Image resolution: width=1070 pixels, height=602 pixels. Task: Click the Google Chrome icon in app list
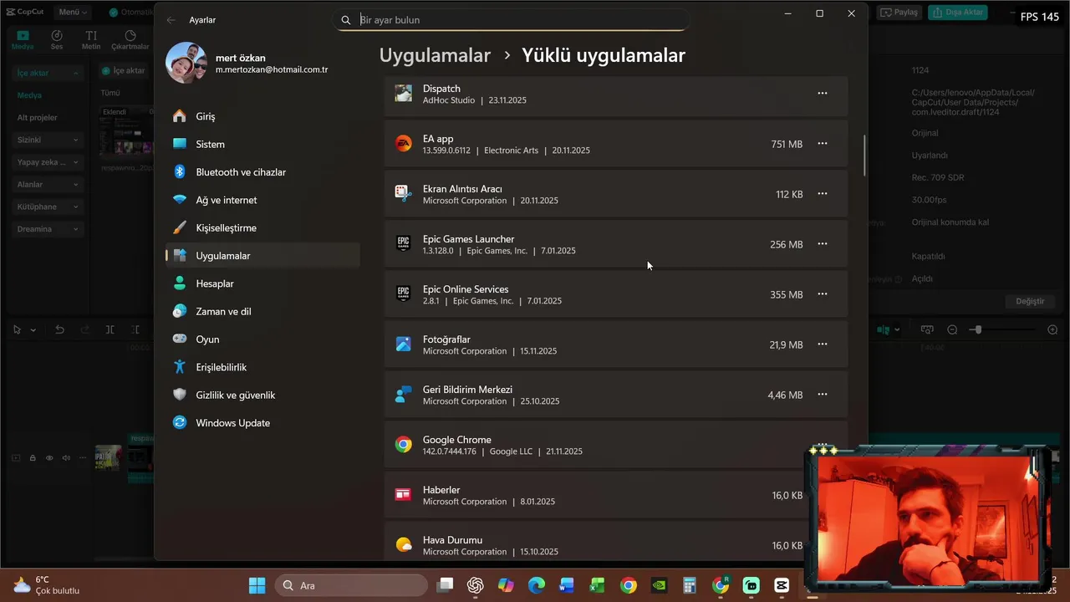(404, 445)
